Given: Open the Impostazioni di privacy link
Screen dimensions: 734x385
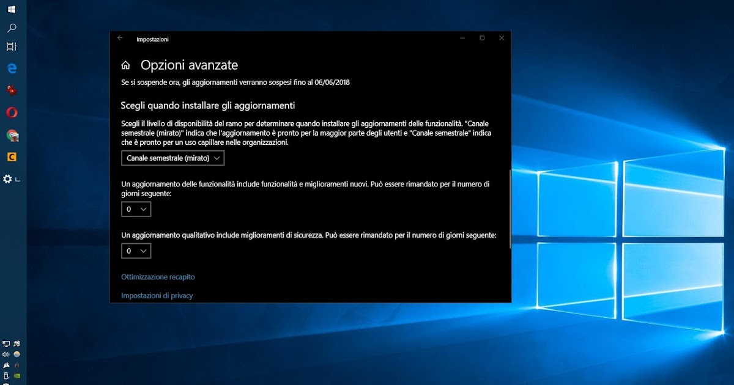Looking at the screenshot, I should click(x=157, y=296).
